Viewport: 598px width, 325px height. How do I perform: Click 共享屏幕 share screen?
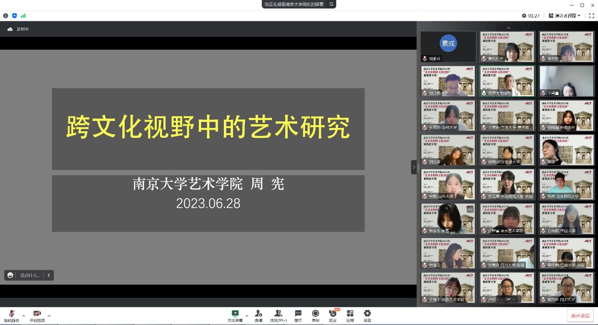coord(235,315)
